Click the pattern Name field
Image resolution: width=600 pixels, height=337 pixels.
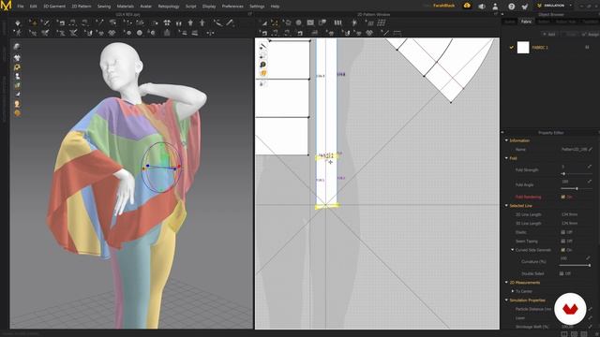click(x=574, y=150)
